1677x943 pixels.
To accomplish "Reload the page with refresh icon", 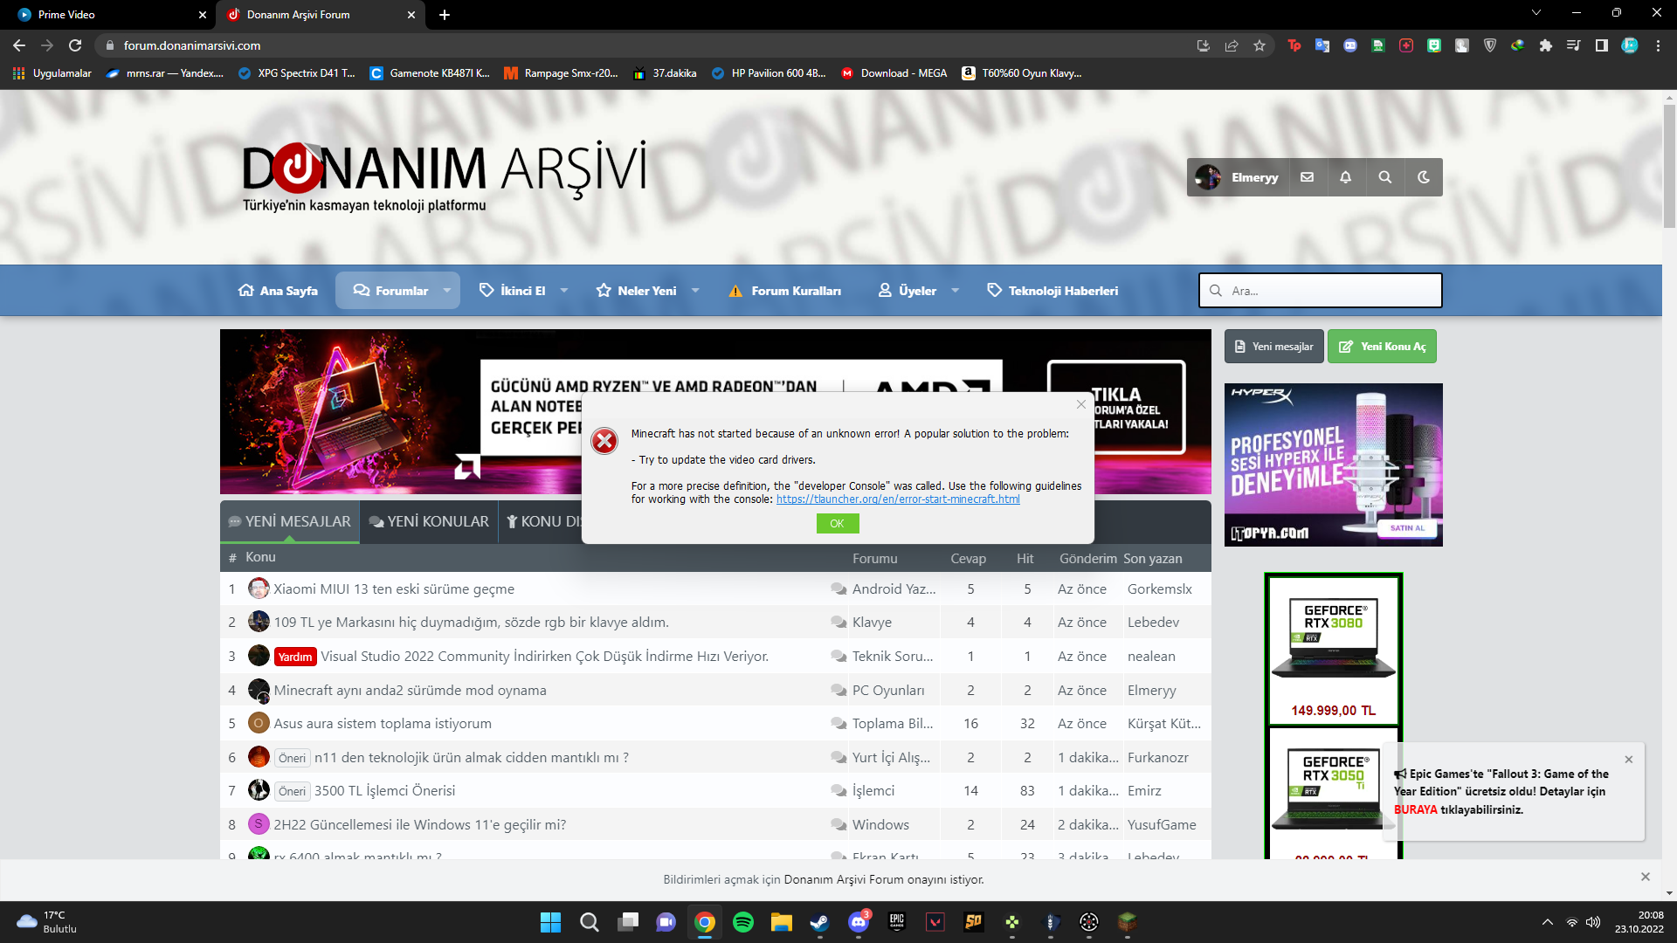I will click(x=75, y=45).
